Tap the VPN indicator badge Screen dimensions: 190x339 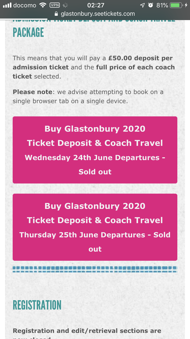point(55,5)
